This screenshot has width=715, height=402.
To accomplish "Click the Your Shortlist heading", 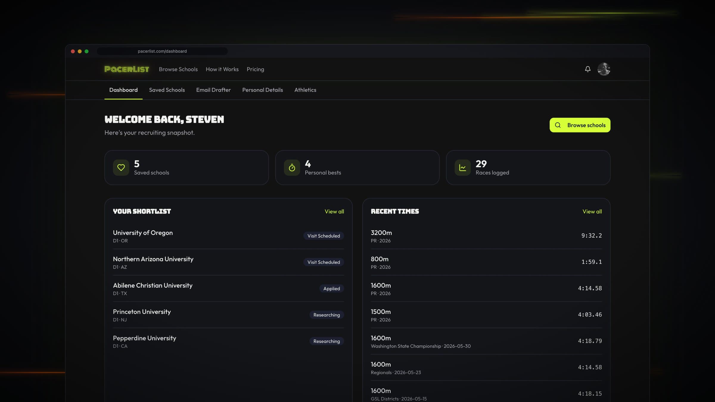I will pyautogui.click(x=142, y=211).
